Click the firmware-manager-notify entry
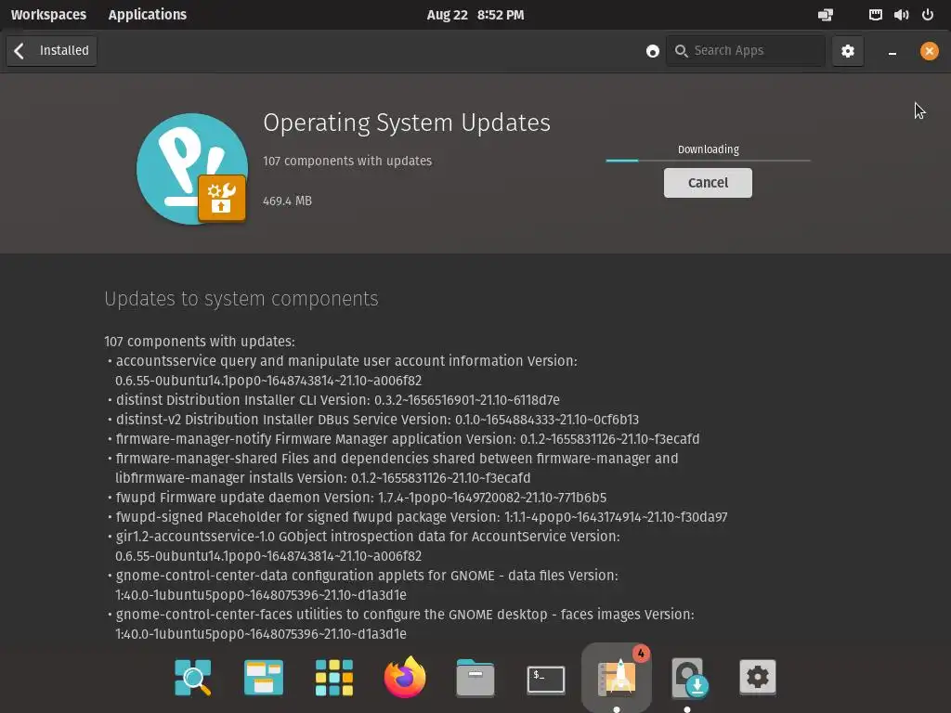 tap(403, 439)
